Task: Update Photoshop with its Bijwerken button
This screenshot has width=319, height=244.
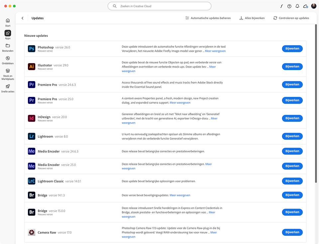Action: coord(292,48)
